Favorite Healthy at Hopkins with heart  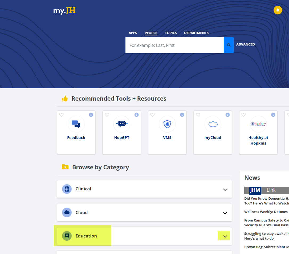[243, 115]
